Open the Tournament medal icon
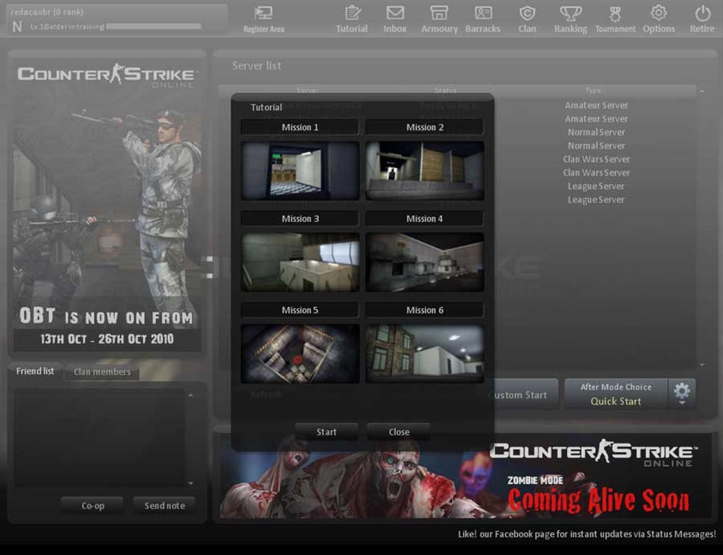 point(614,13)
